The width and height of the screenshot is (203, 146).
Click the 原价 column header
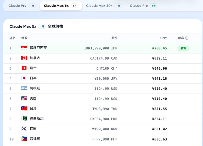114,38
